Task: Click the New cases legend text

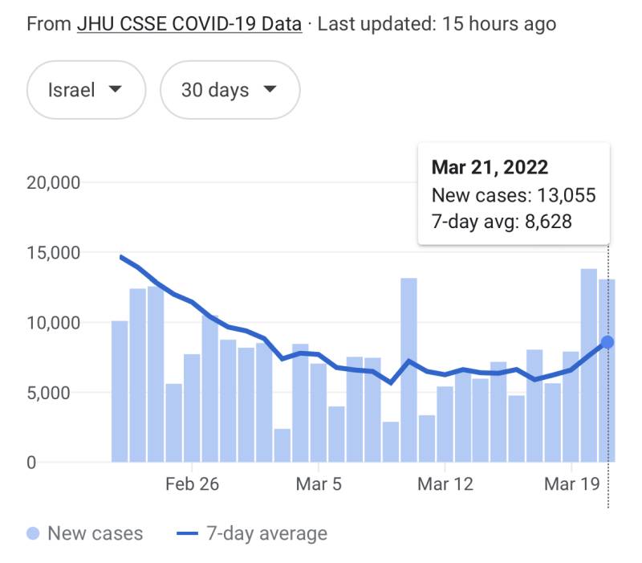Action: coord(95,533)
